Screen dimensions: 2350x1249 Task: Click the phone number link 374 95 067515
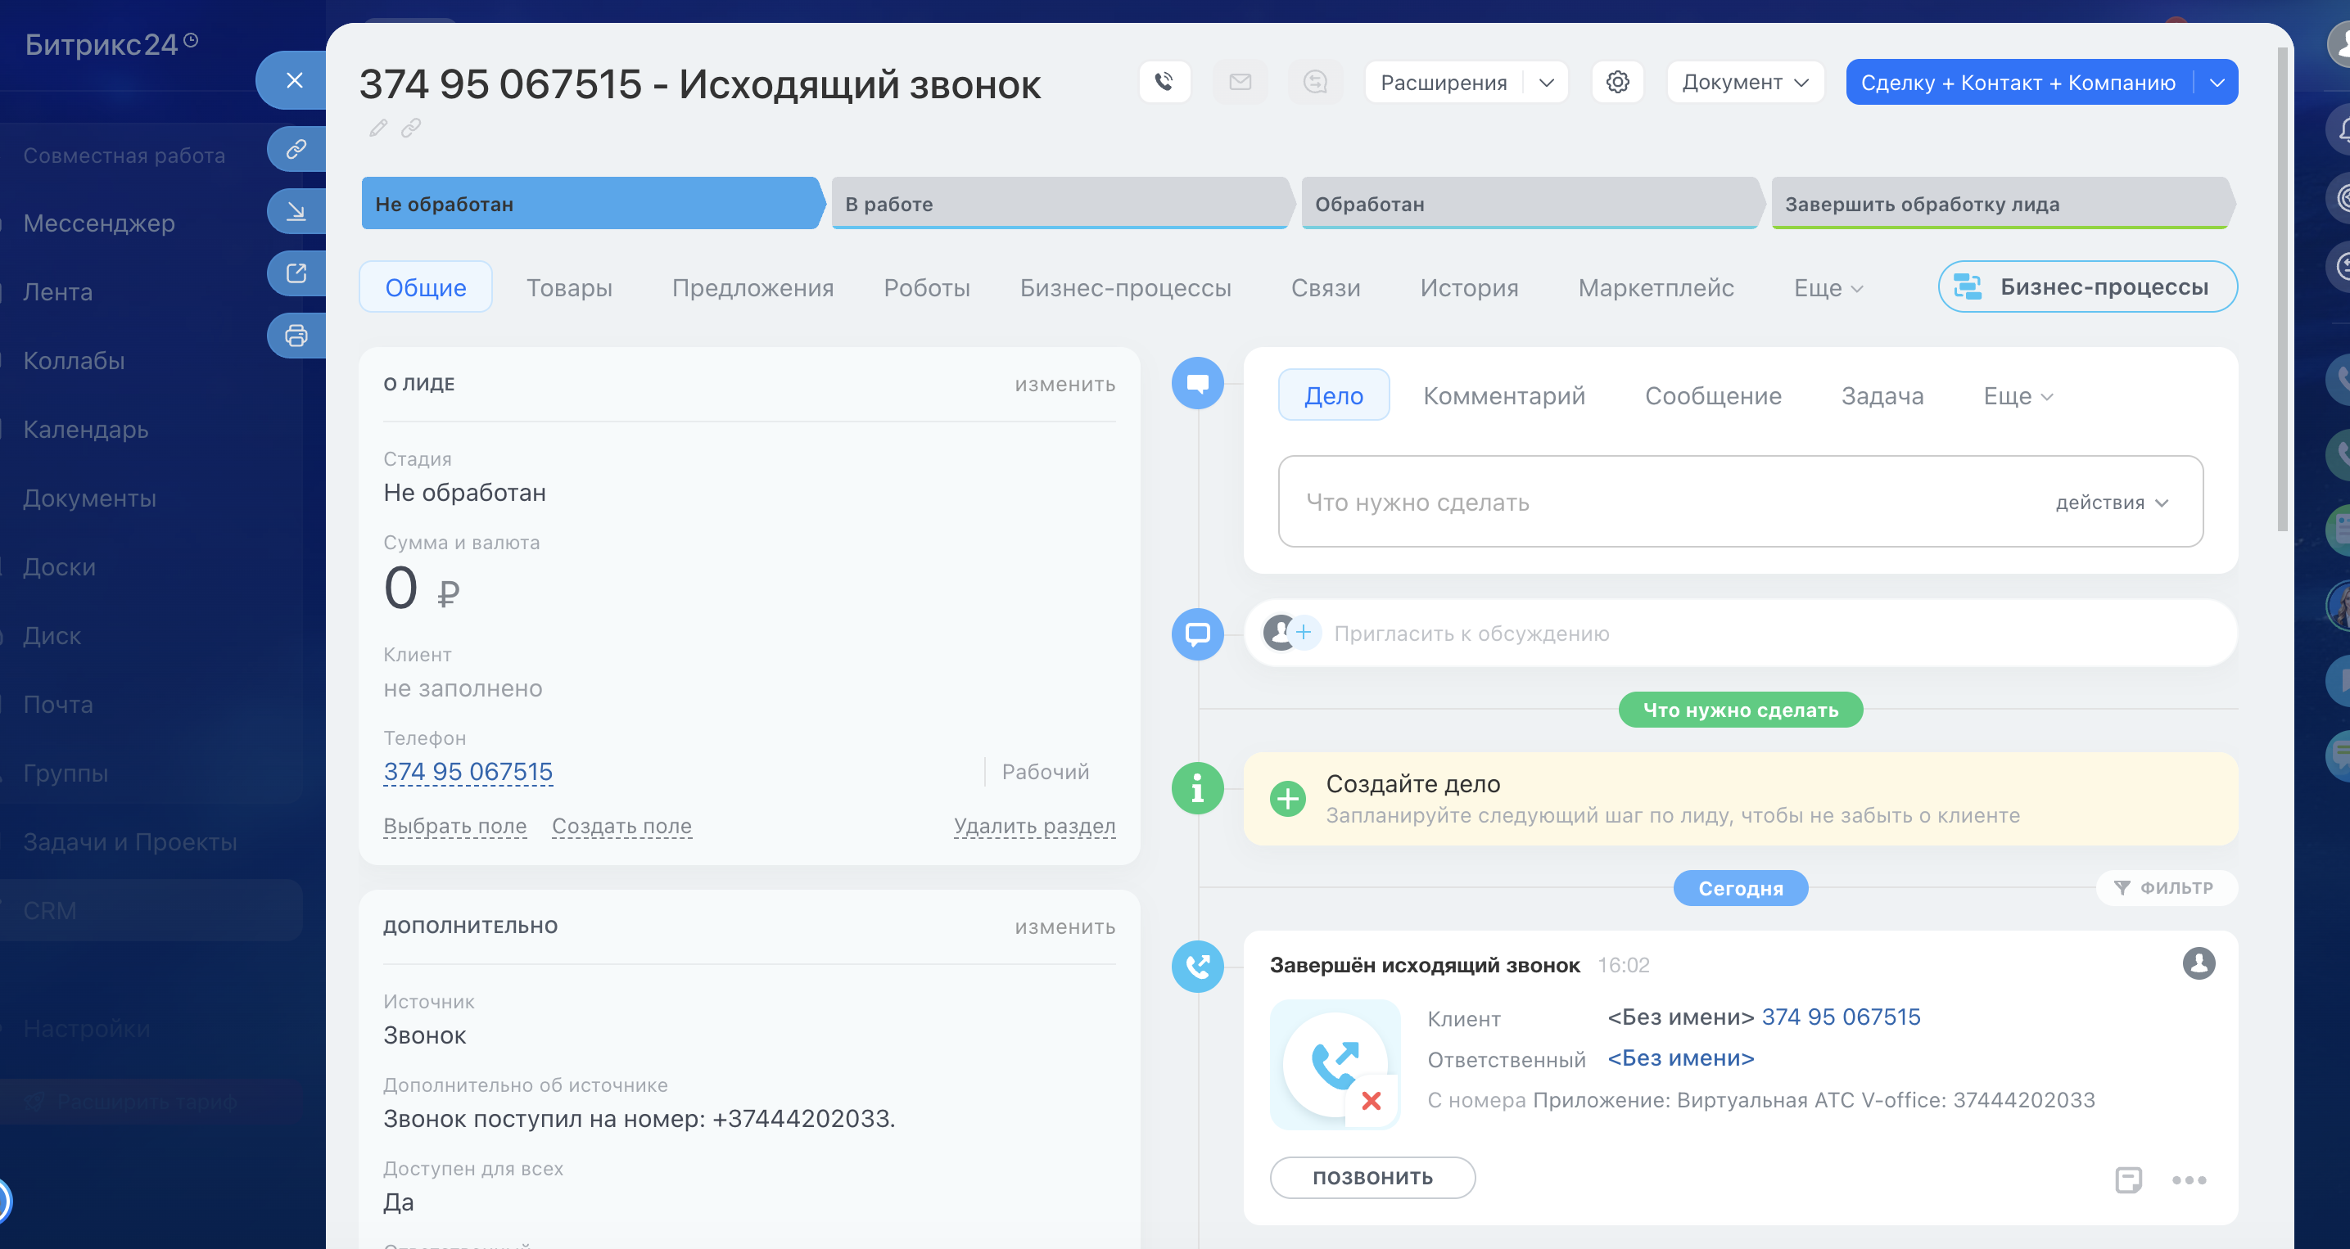pos(468,771)
